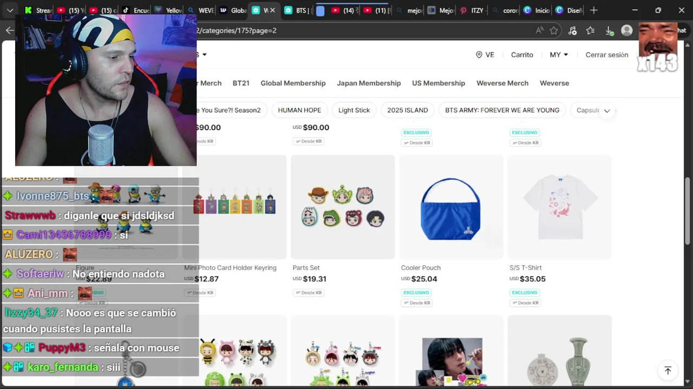Open the Global Membership menu item
This screenshot has width=693, height=389.
coord(293,83)
